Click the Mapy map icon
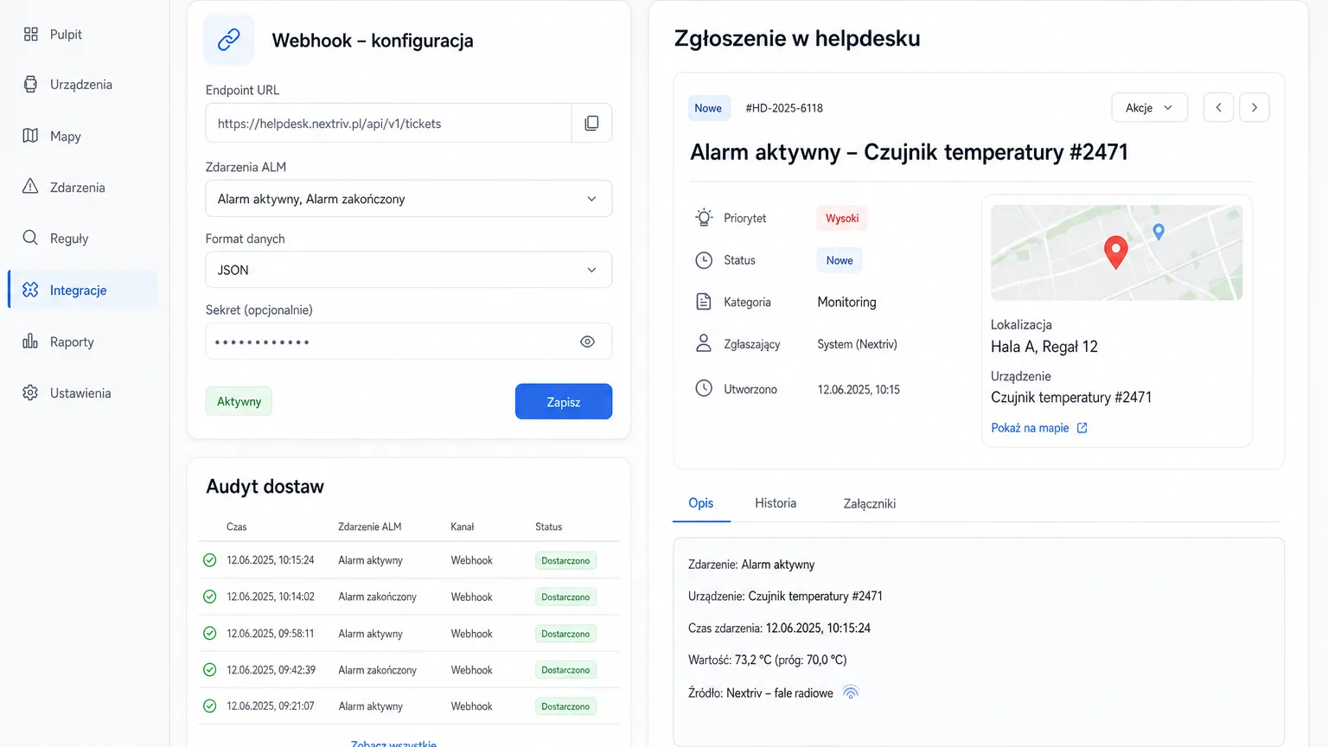Image resolution: width=1328 pixels, height=747 pixels. click(x=31, y=136)
